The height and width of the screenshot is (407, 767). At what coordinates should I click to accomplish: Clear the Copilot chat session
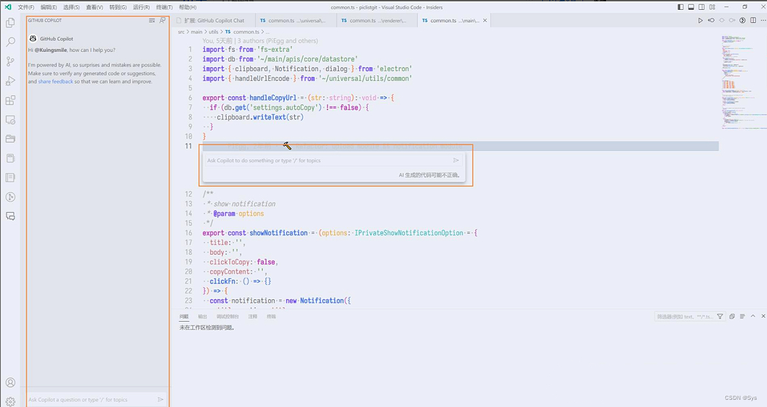152,20
